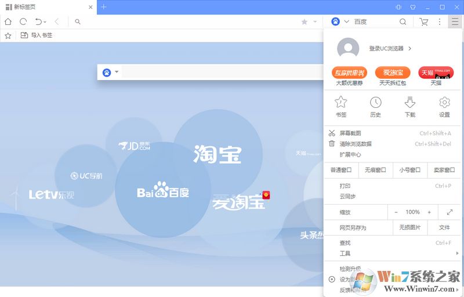Close the hamburger main menu
The height and width of the screenshot is (297, 464).
click(x=455, y=21)
